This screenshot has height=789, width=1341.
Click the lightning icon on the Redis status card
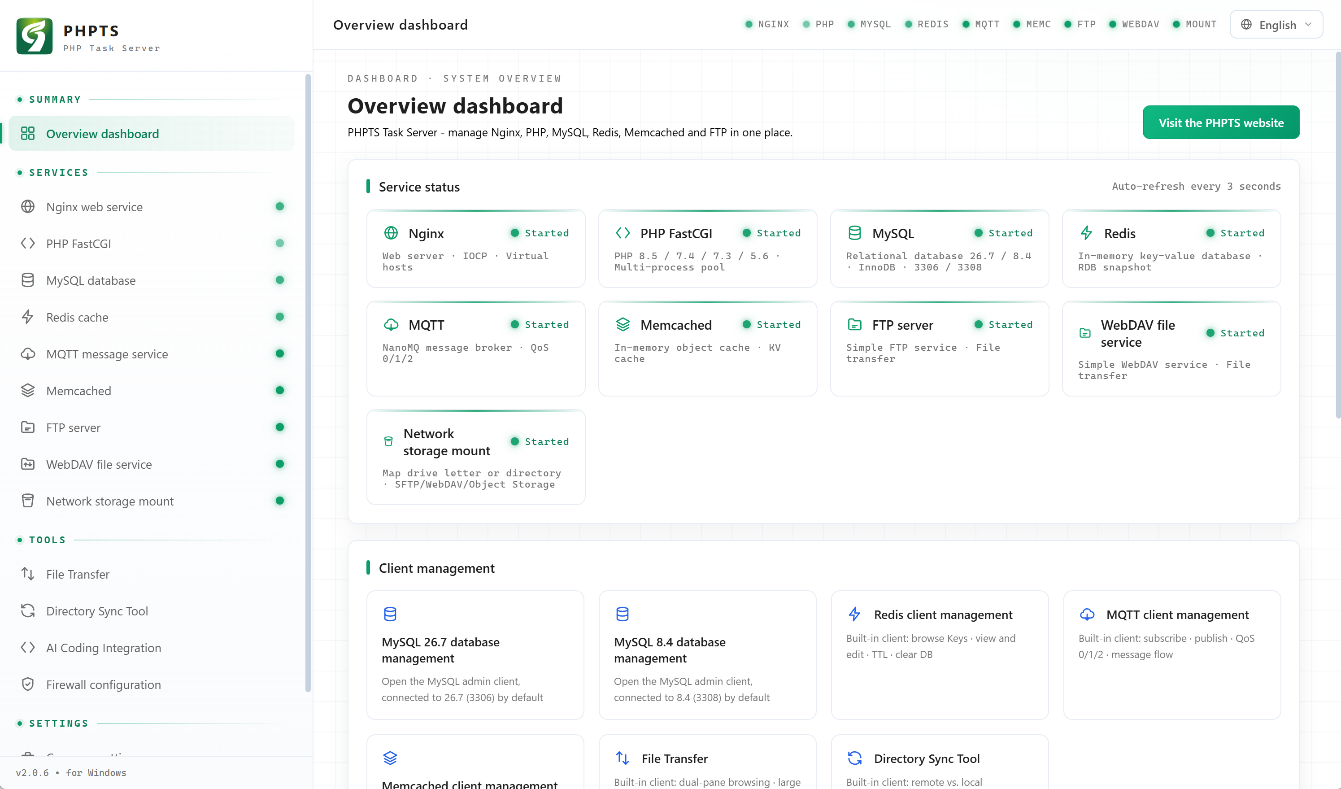[1087, 233]
